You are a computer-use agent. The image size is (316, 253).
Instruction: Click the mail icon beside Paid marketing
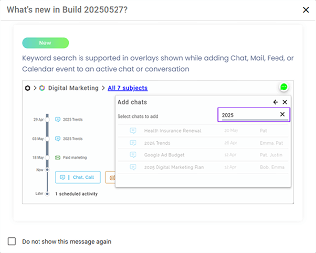tap(58, 158)
